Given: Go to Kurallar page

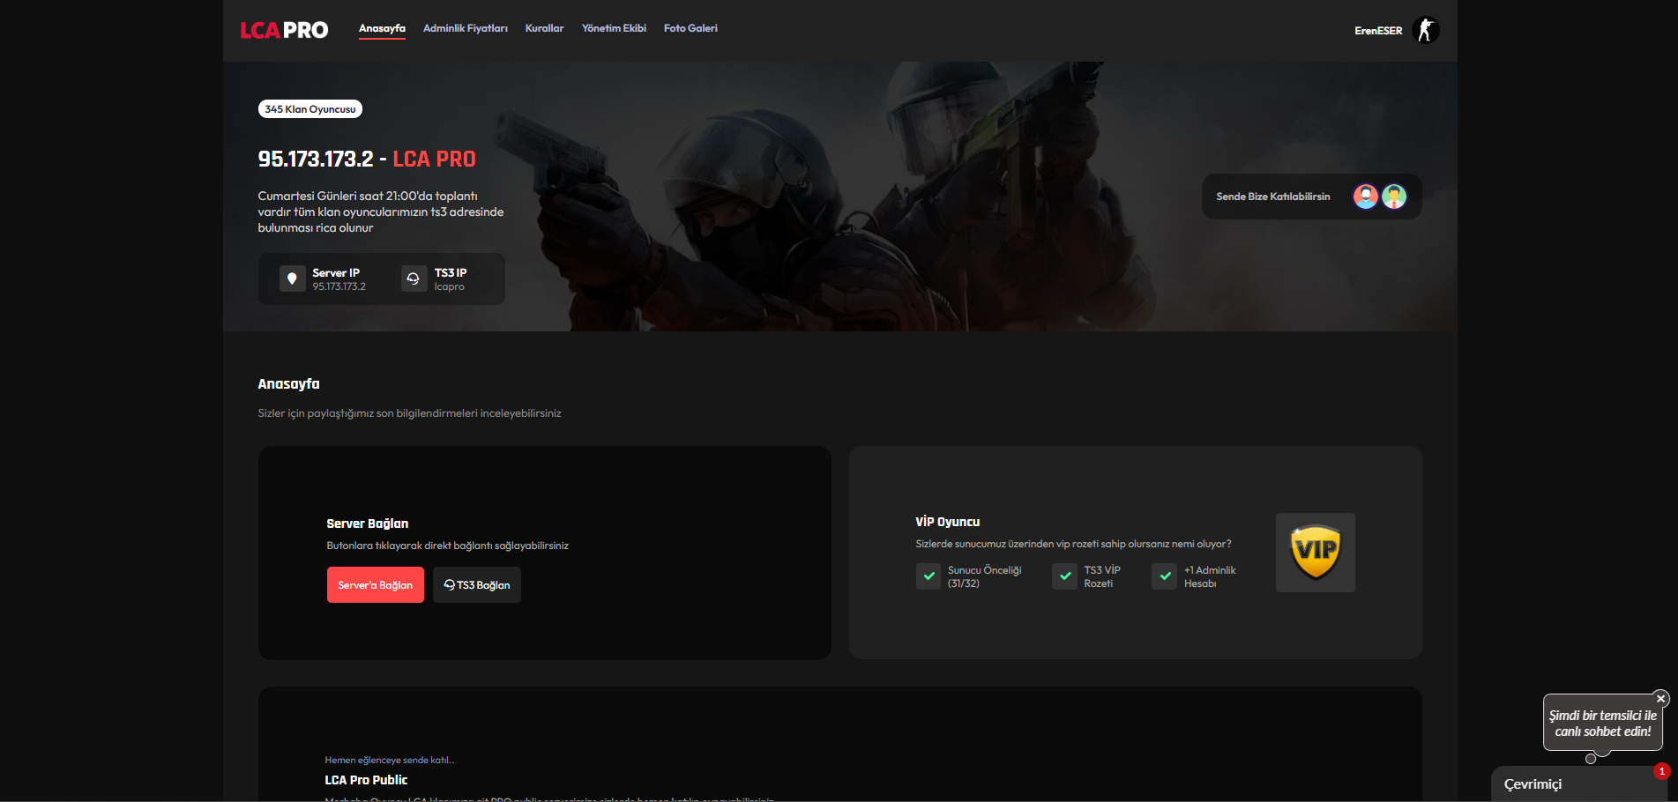Looking at the screenshot, I should click(544, 28).
